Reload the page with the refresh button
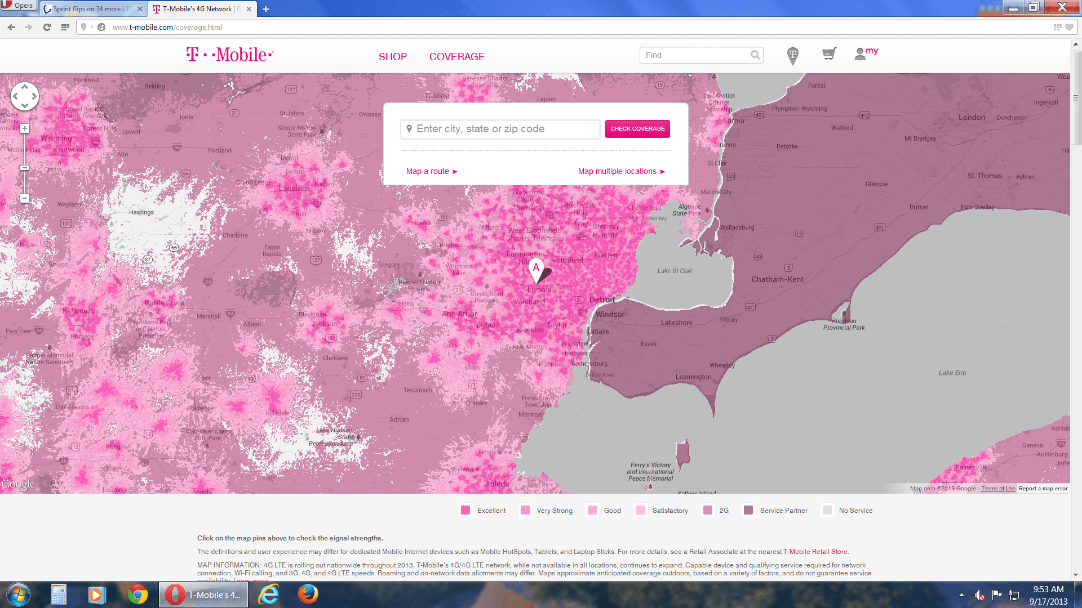The height and width of the screenshot is (608, 1082). click(x=47, y=27)
